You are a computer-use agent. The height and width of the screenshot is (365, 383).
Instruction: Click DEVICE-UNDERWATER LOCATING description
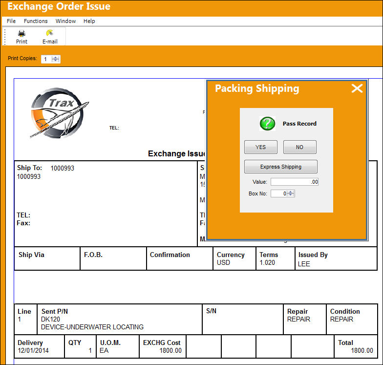point(92,327)
